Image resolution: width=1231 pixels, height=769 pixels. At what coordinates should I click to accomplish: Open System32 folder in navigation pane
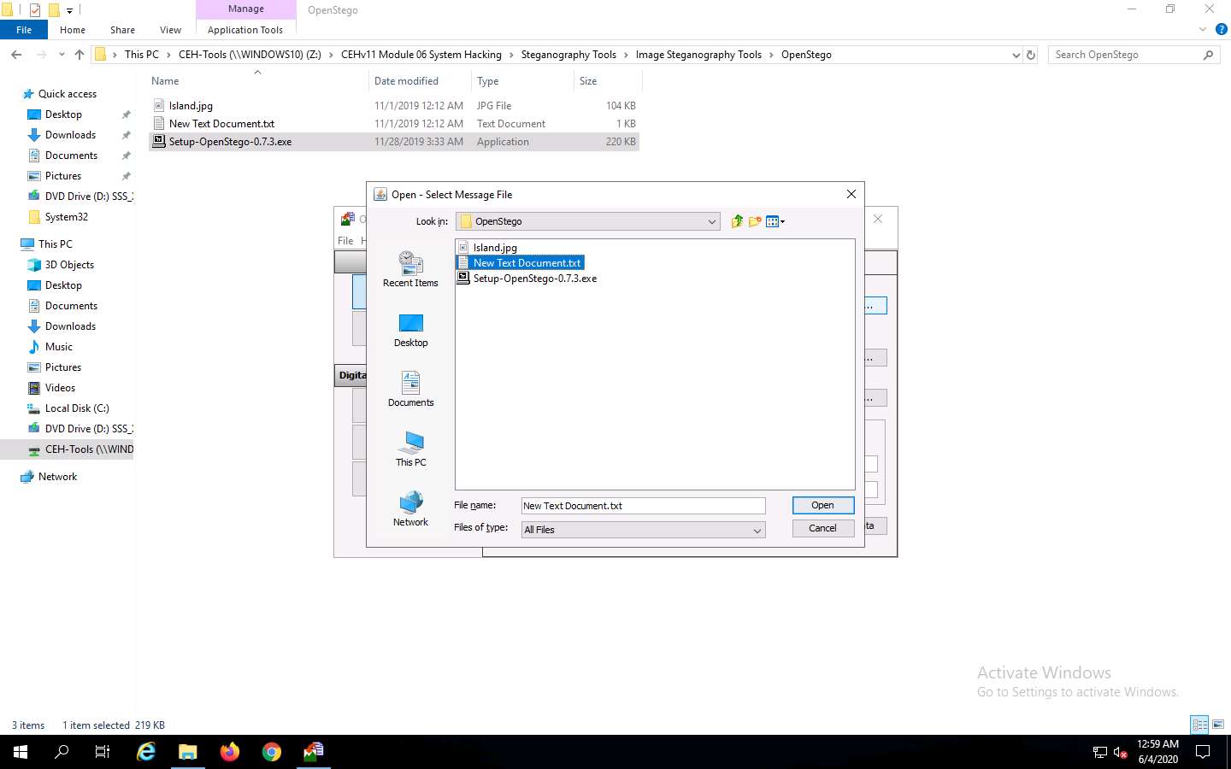(66, 217)
